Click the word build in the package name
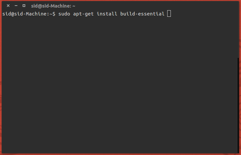241x155 pixels. tap(128, 13)
